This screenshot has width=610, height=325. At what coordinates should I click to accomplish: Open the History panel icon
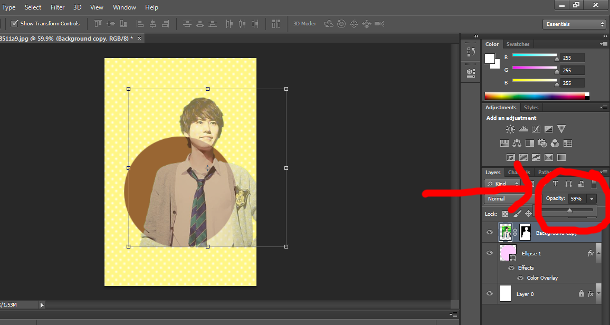coord(471,52)
